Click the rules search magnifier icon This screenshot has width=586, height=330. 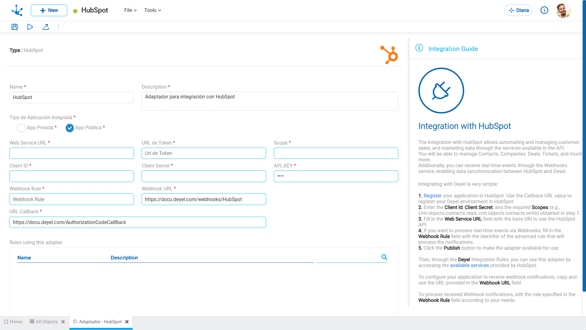[384, 257]
